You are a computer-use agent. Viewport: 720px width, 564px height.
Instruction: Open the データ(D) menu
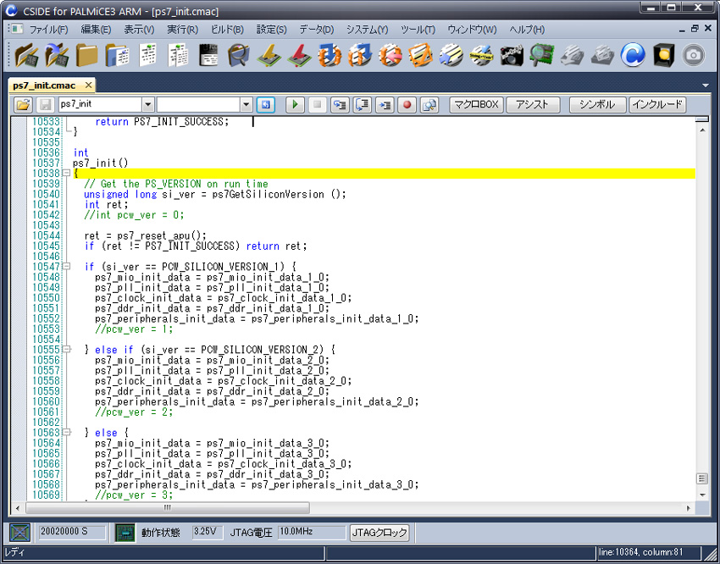[317, 30]
